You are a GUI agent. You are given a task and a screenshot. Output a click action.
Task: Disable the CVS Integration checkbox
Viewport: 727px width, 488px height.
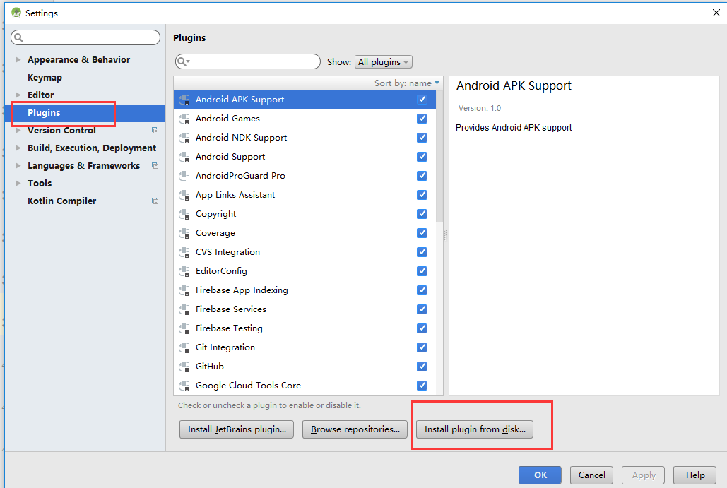[422, 251]
